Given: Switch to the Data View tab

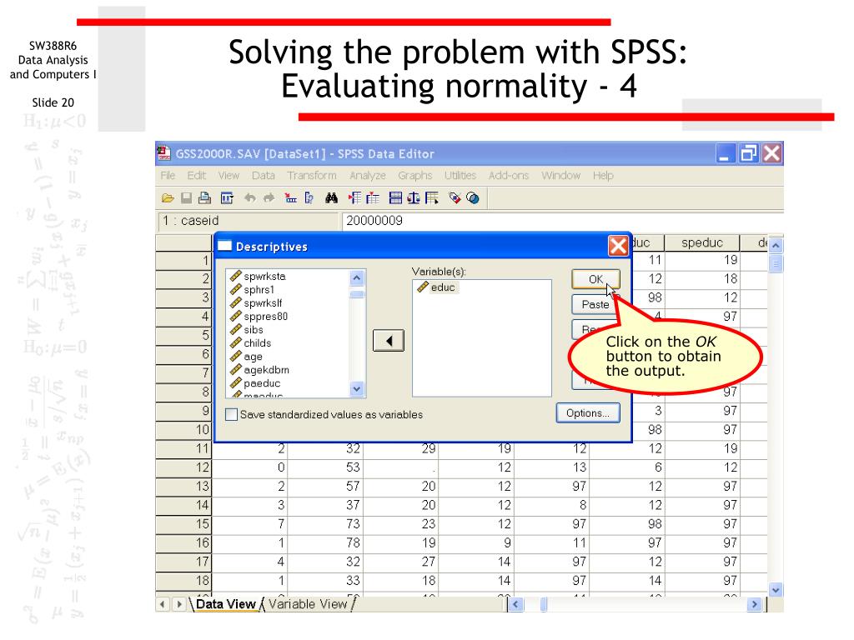Looking at the screenshot, I should tap(225, 604).
